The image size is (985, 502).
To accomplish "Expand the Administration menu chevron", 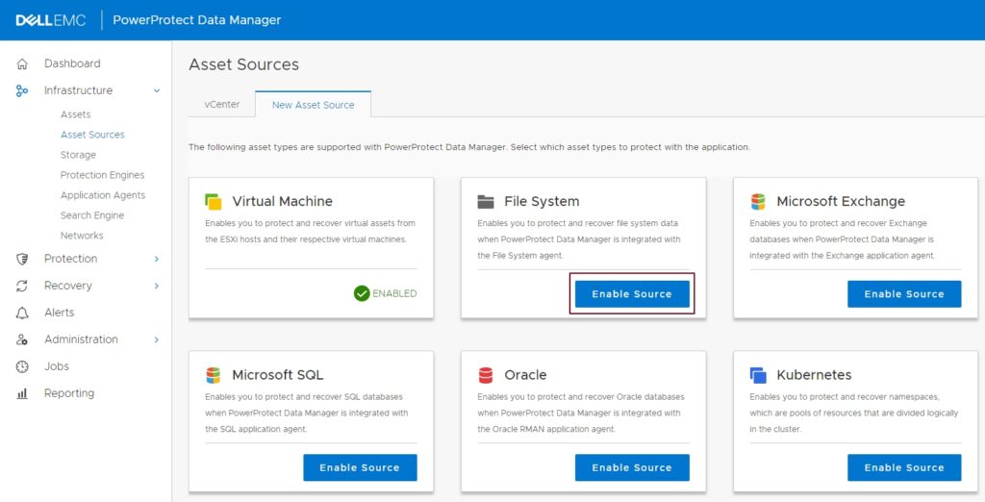I will click(x=157, y=339).
